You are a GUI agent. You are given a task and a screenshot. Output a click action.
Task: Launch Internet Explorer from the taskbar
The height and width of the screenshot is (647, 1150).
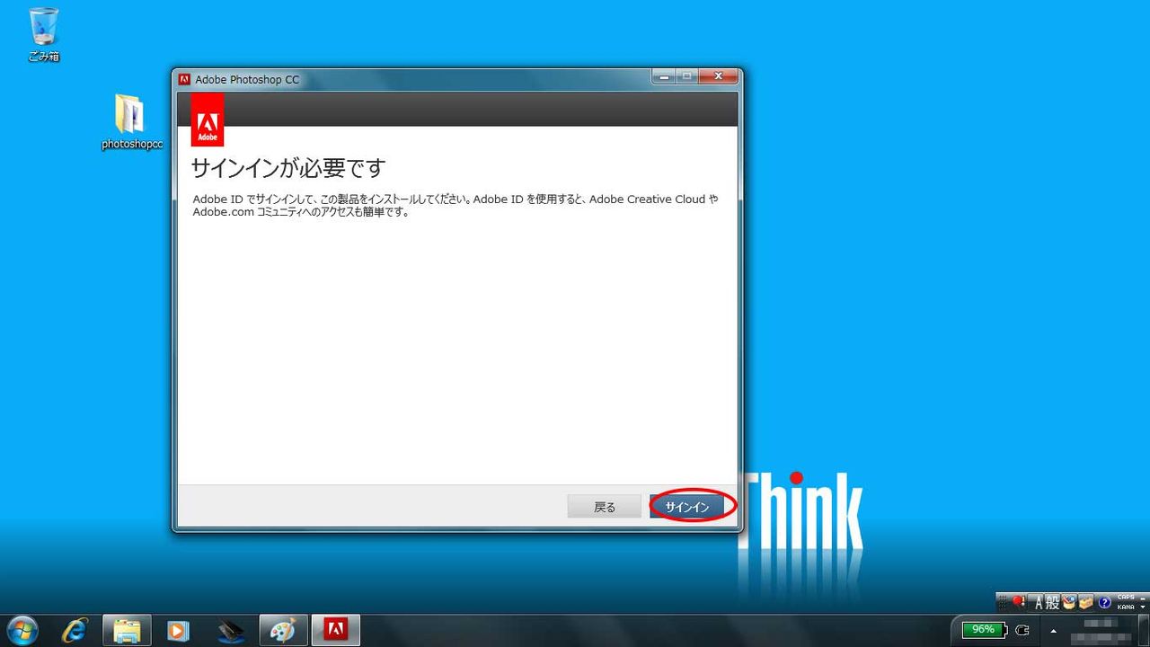(75, 630)
